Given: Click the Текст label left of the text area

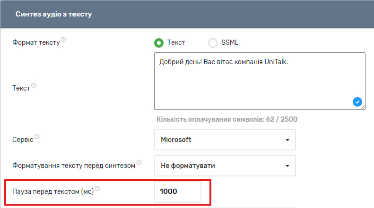Looking at the screenshot, I should click(x=21, y=88).
